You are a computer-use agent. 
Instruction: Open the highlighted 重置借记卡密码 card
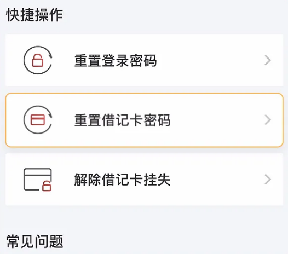[145, 120]
